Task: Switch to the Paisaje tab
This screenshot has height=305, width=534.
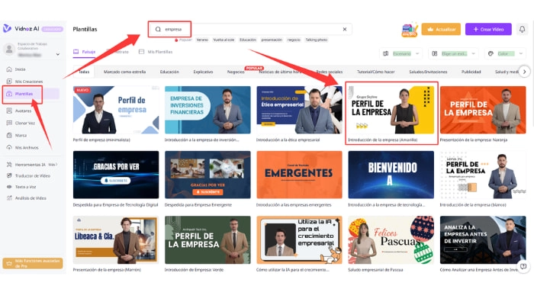Action: coord(85,52)
